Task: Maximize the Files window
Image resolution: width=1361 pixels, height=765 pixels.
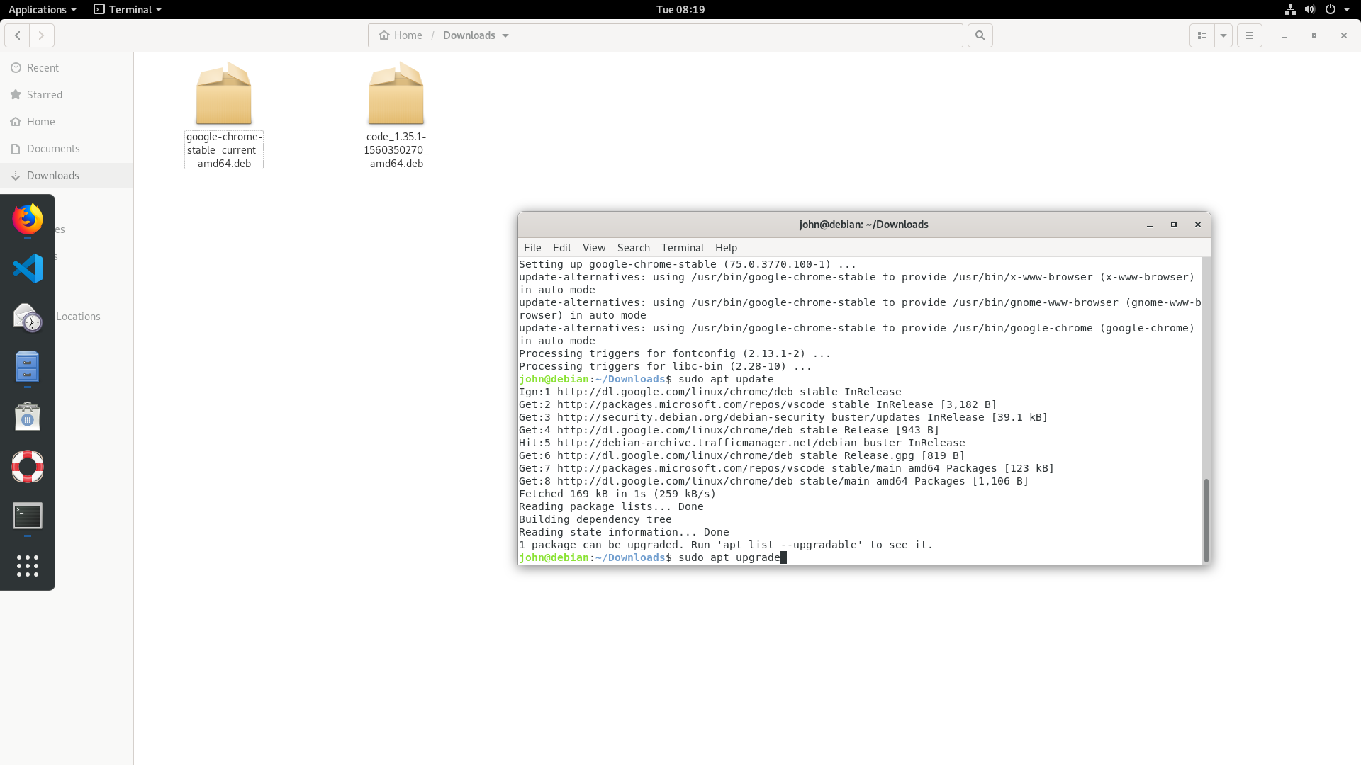Action: 1314,35
